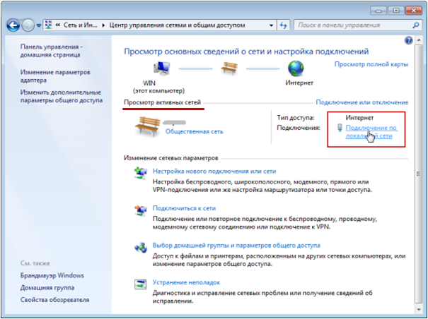Image resolution: width=428 pixels, height=319 pixels.
Task: Click the icon beside Настройка нового подключения
Action: 139,173
